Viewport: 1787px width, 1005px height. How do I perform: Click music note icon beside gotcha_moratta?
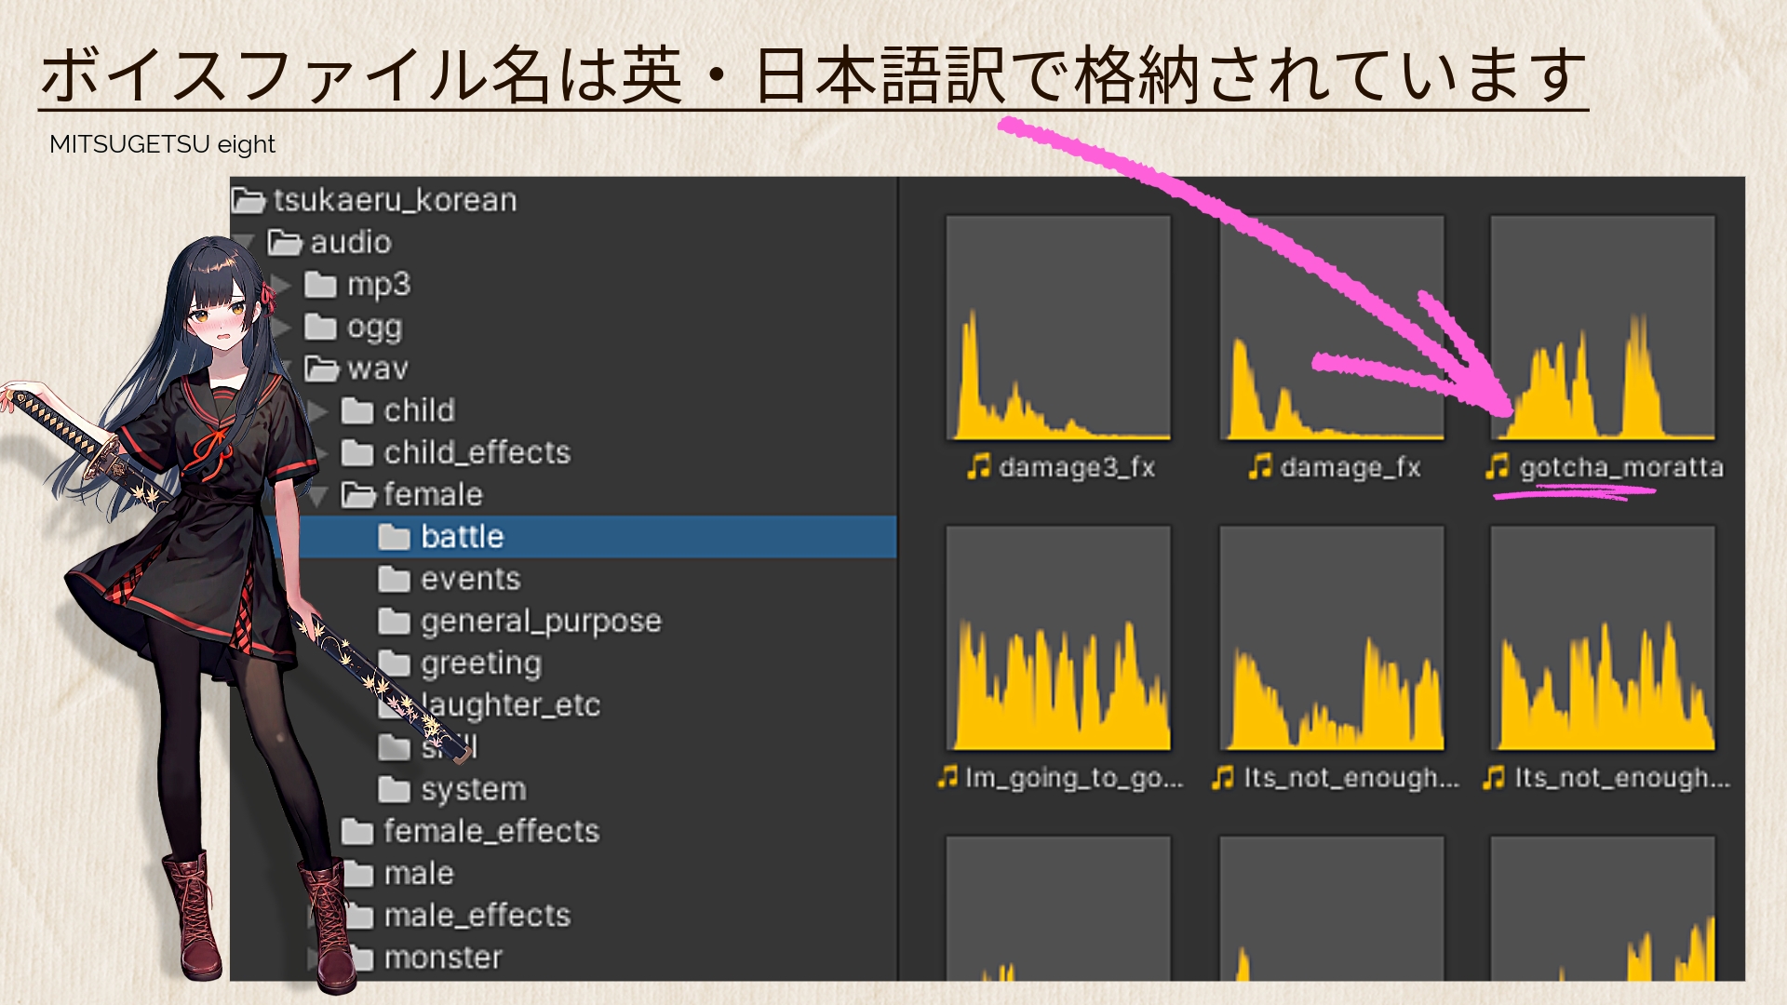click(1498, 466)
